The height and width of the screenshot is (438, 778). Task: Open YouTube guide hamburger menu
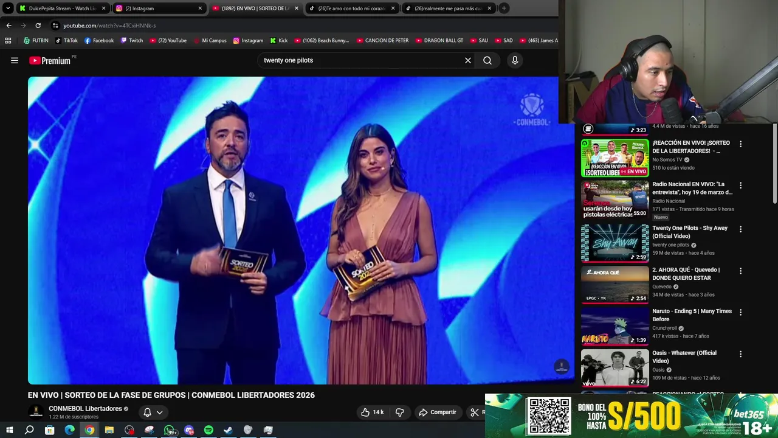point(15,60)
